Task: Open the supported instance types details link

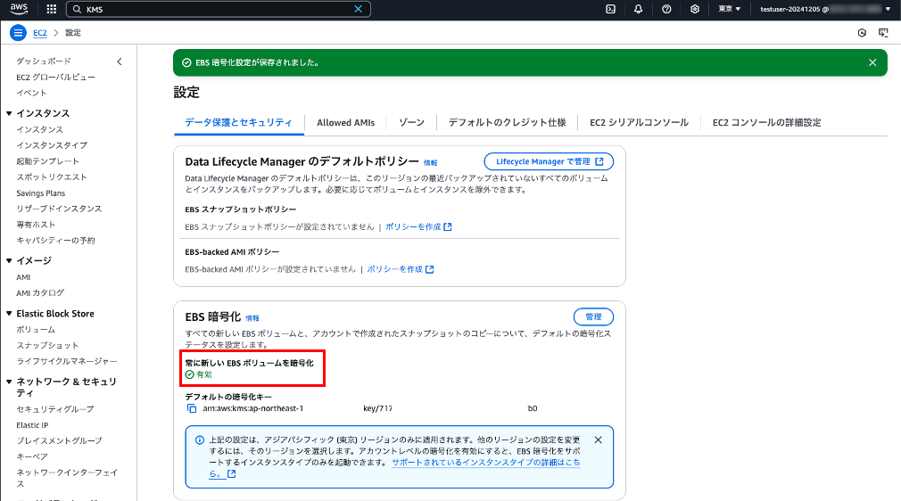Action: (x=485, y=463)
